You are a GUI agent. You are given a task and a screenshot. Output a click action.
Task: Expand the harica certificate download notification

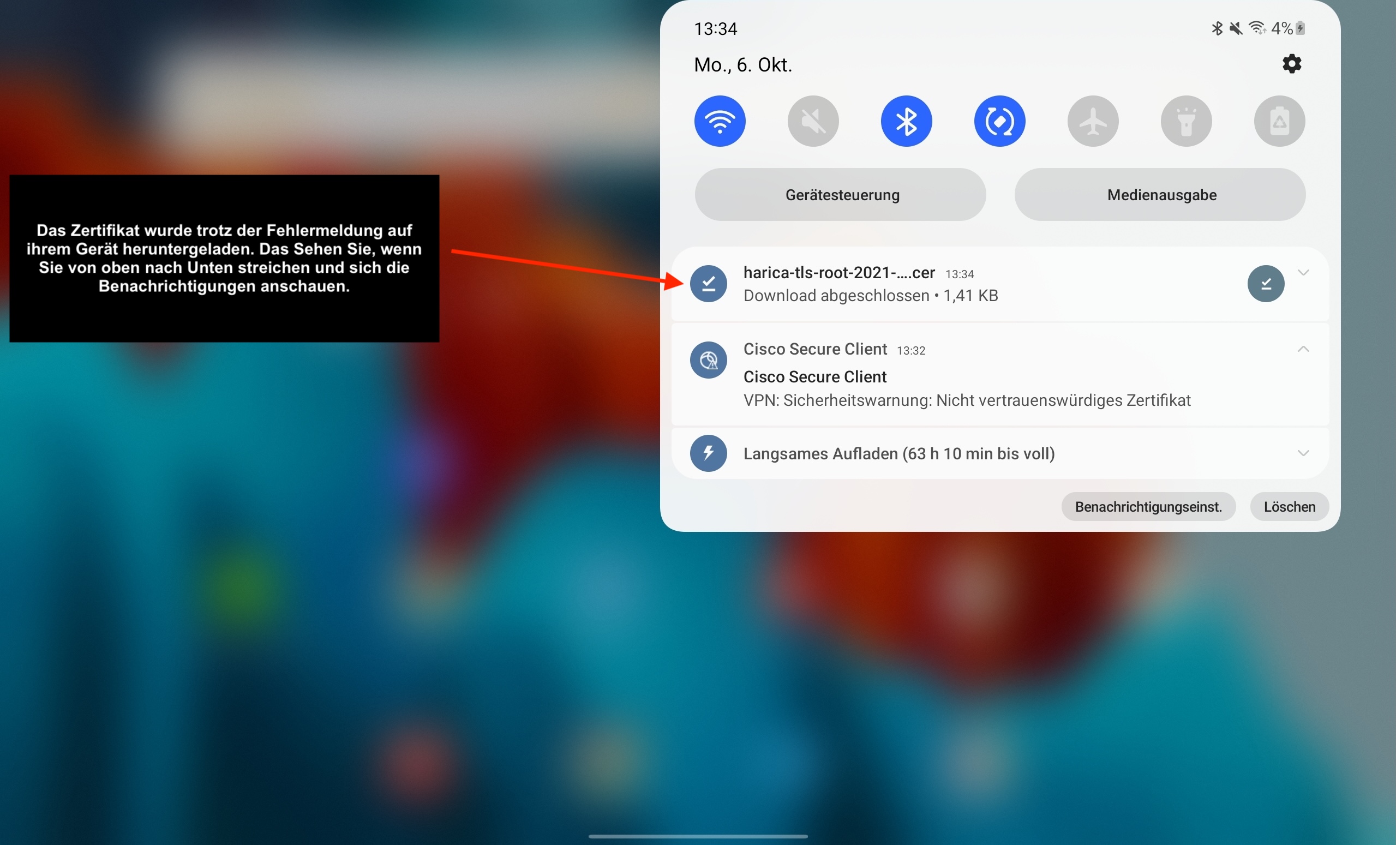[x=1303, y=273]
